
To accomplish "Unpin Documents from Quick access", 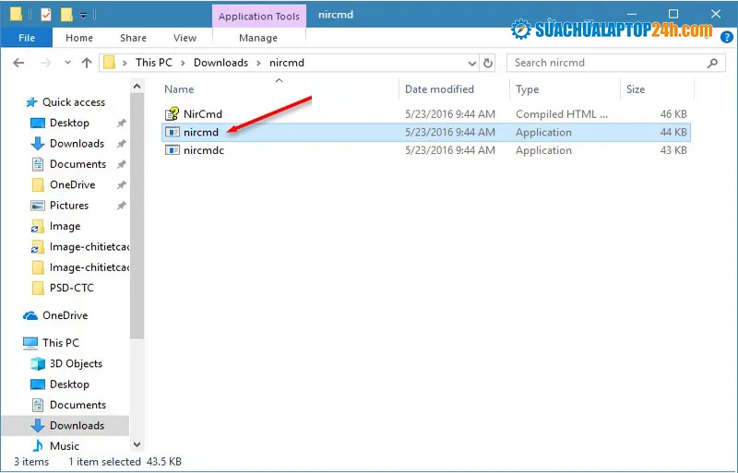I will (x=122, y=164).
